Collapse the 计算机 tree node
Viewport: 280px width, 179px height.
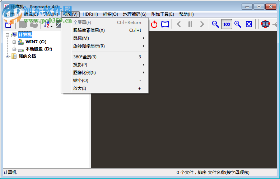point(7,35)
